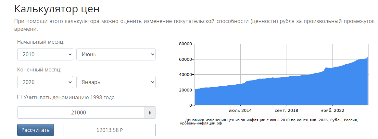
Task: Click the июль 2014 axis label
Action: (240, 111)
